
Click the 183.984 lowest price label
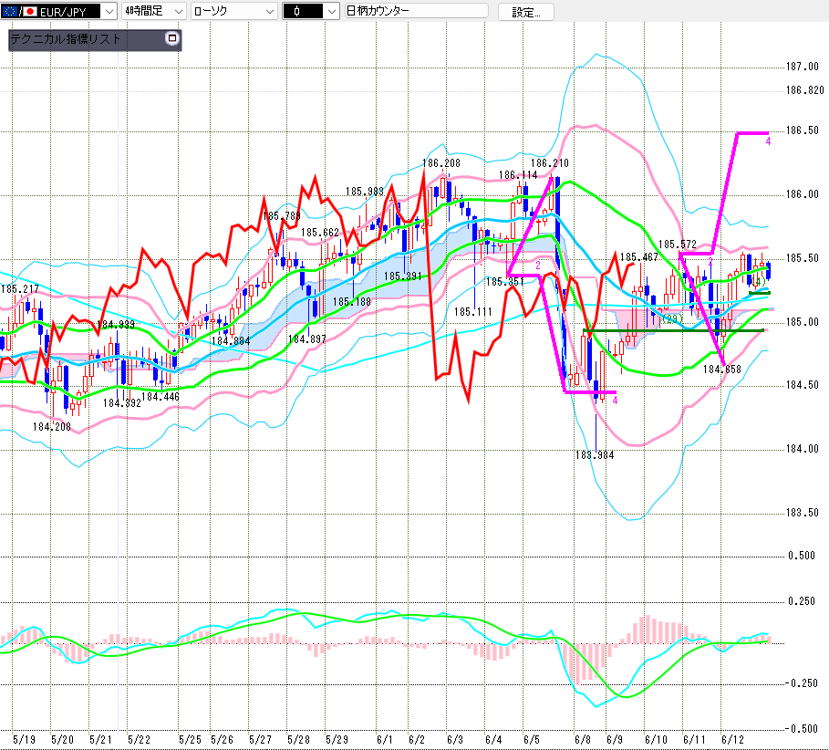(x=595, y=455)
